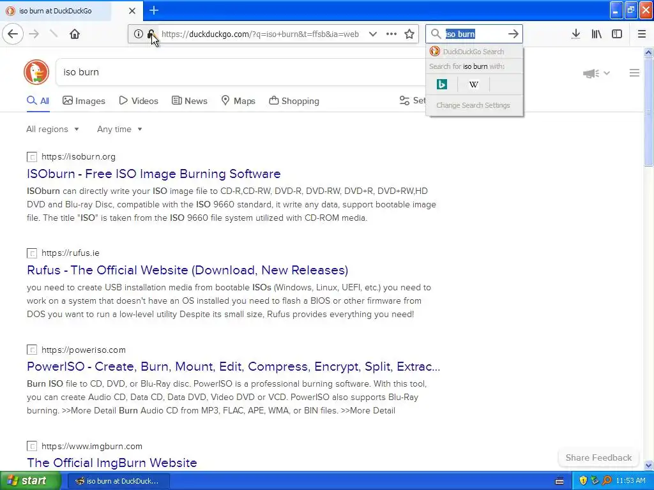Switch to the Maps tab
This screenshot has width=654, height=490.
pos(238,101)
